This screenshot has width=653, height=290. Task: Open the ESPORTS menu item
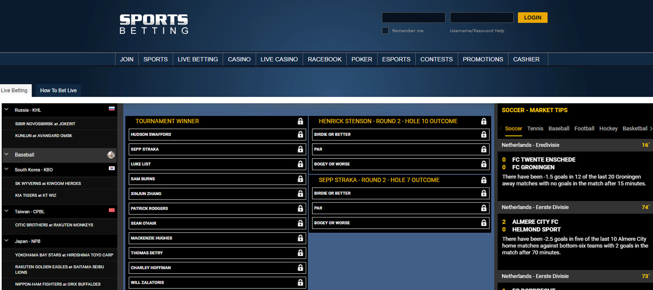point(396,59)
